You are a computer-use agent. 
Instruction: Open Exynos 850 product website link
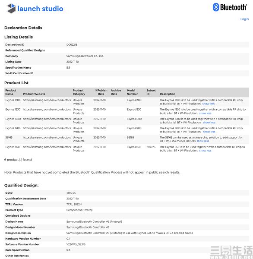point(47,147)
